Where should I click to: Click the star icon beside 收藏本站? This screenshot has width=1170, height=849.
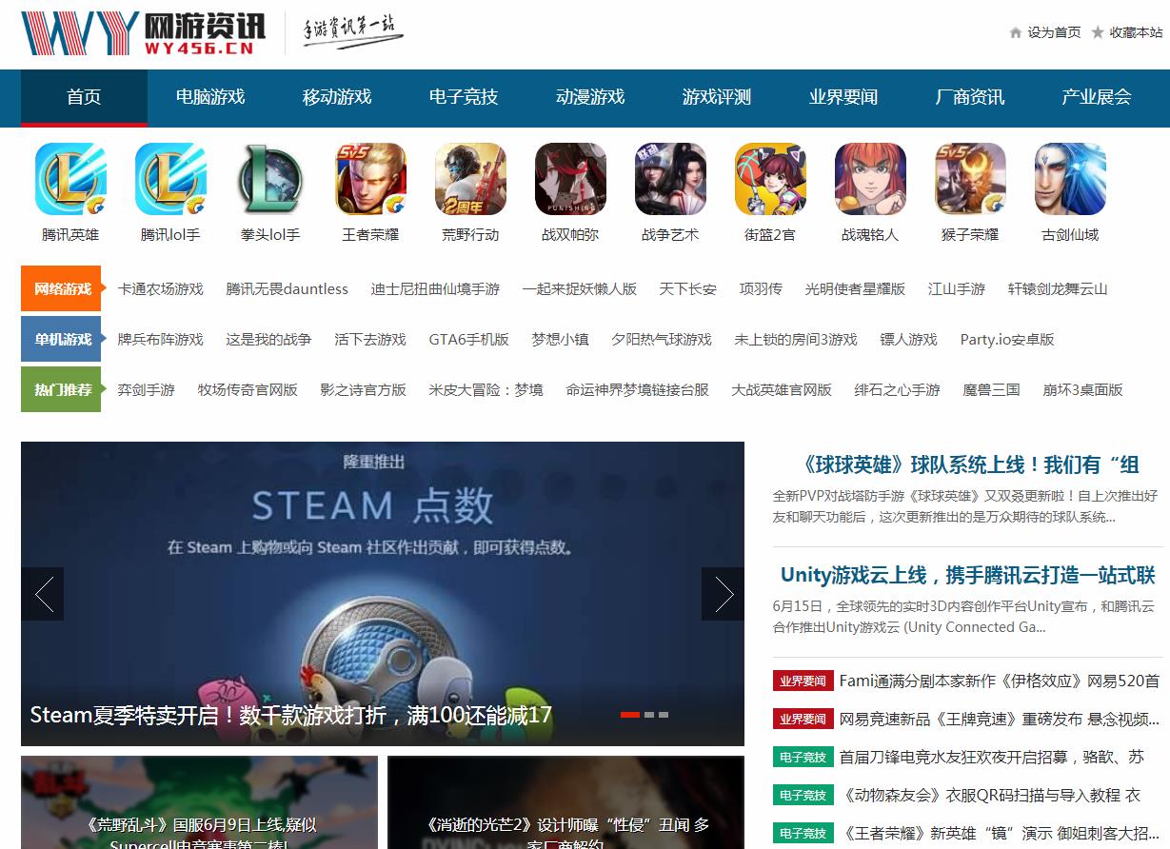pos(1098,32)
